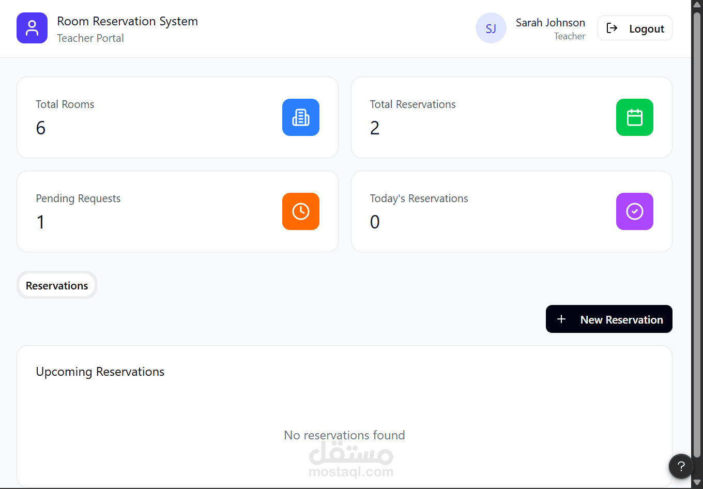Click the Logout button label
The image size is (703, 489).
tap(647, 29)
